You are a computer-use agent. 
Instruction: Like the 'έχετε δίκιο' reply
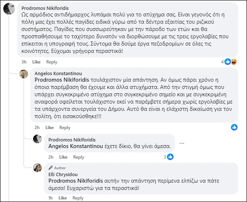click(63, 157)
